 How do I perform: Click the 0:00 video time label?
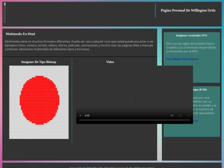(x=87, y=115)
